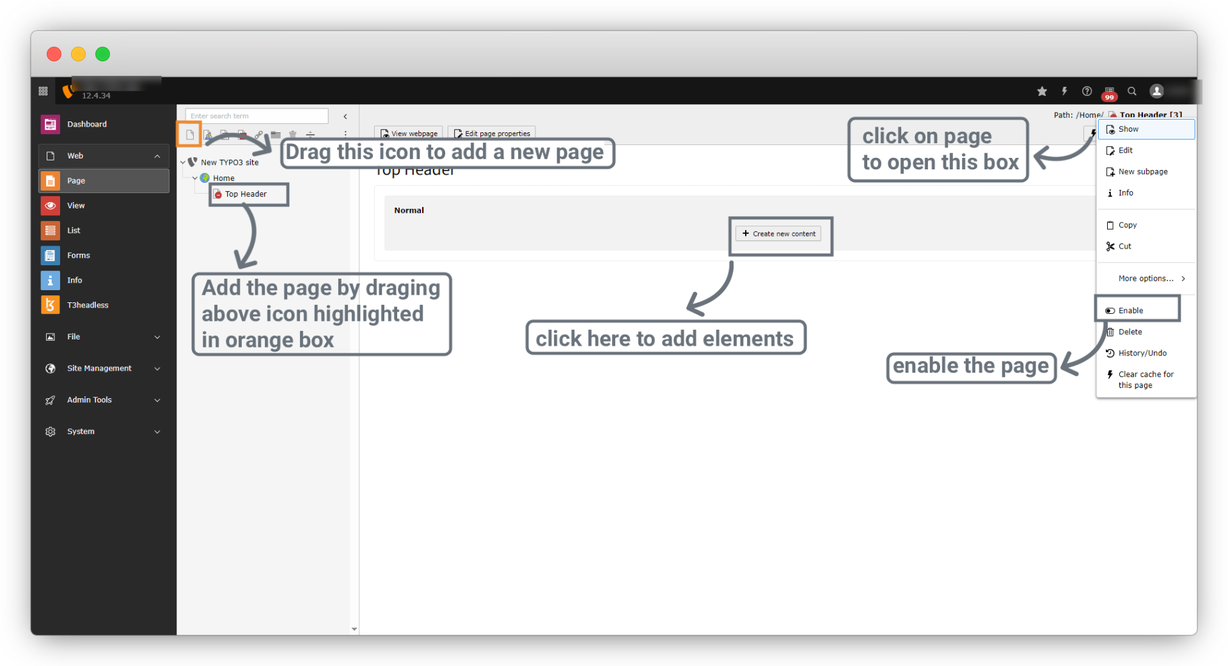Viewport: 1228px width, 666px height.
Task: Click the page tree search field
Action: click(x=256, y=116)
